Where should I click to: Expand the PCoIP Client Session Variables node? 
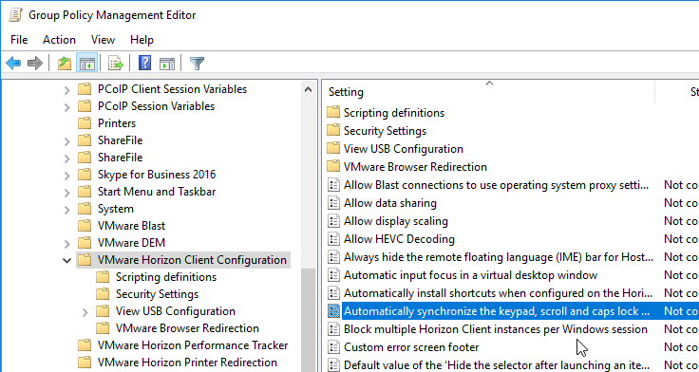pos(66,89)
